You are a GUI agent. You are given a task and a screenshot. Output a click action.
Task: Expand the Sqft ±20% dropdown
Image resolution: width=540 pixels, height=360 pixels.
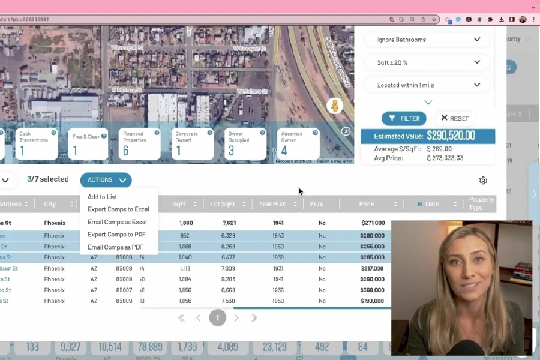tap(428, 62)
